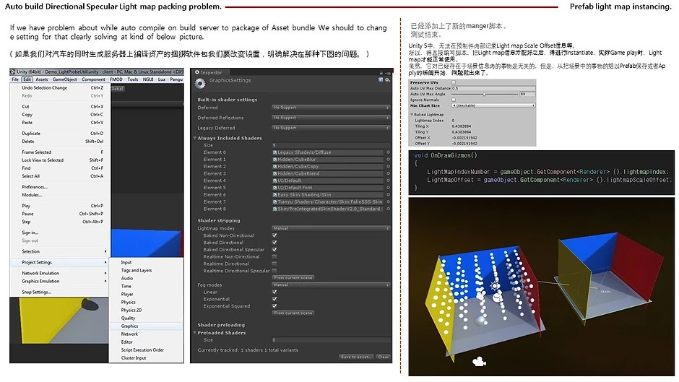Open the Deferred shader dropdown

[x=329, y=108]
